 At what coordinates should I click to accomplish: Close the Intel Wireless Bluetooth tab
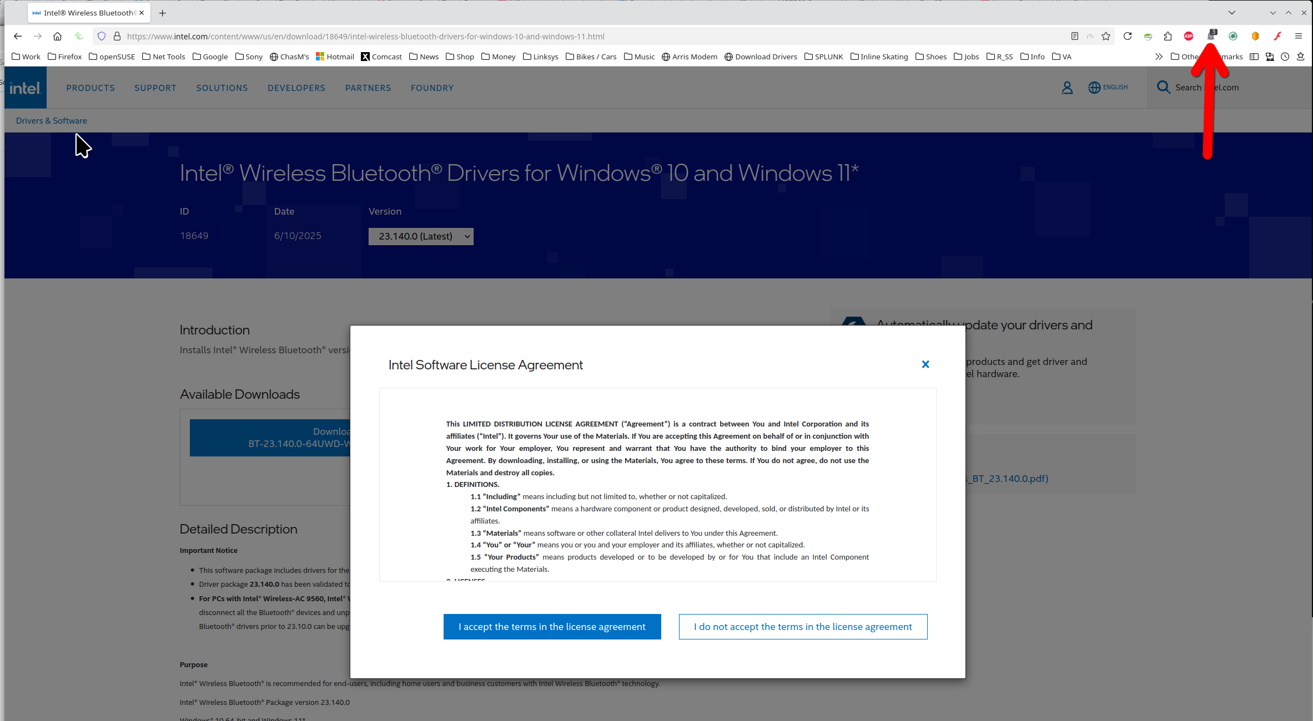click(142, 13)
